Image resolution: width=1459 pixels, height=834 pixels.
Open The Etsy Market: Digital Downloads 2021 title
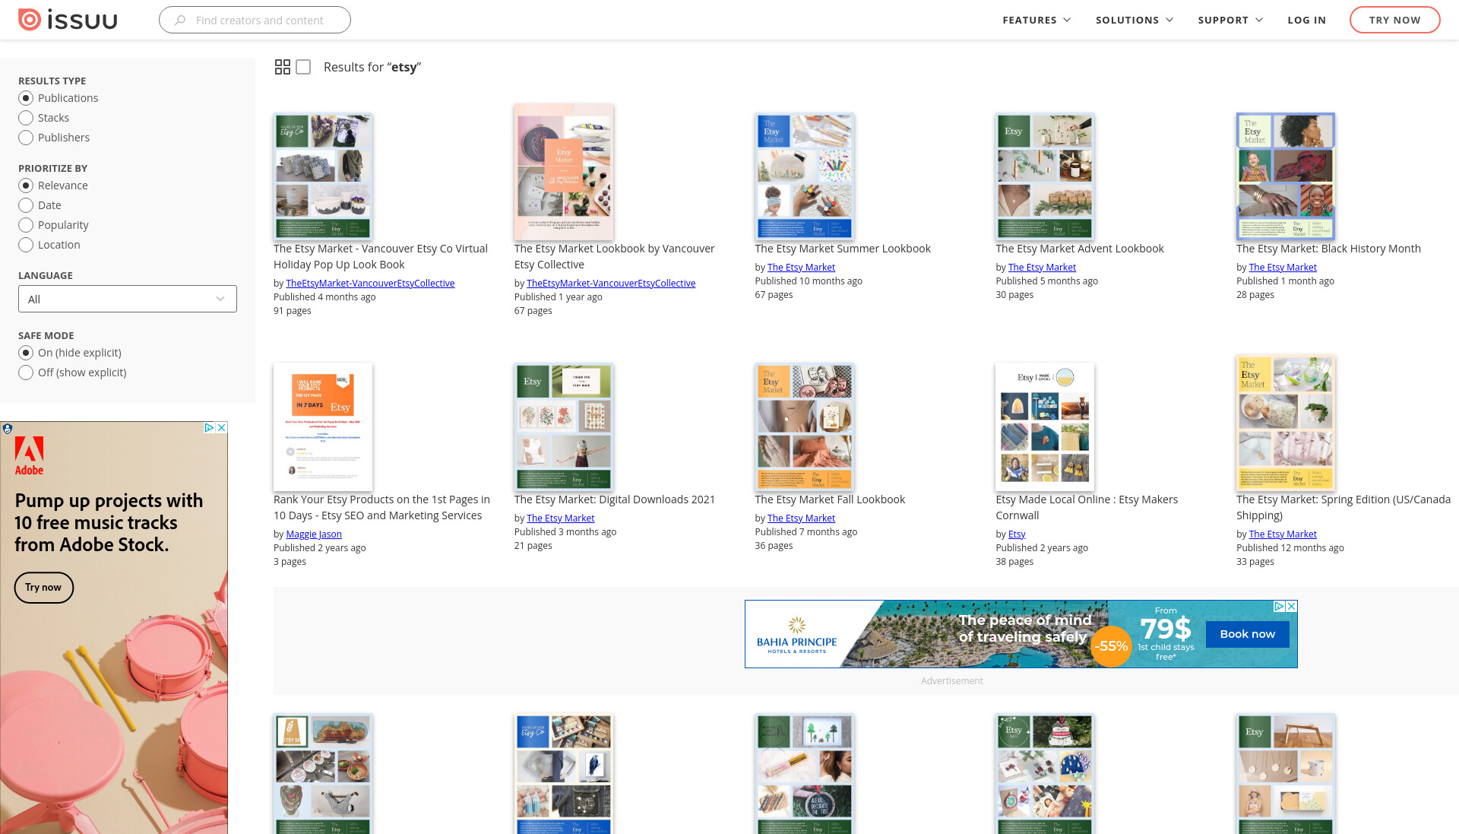[615, 499]
